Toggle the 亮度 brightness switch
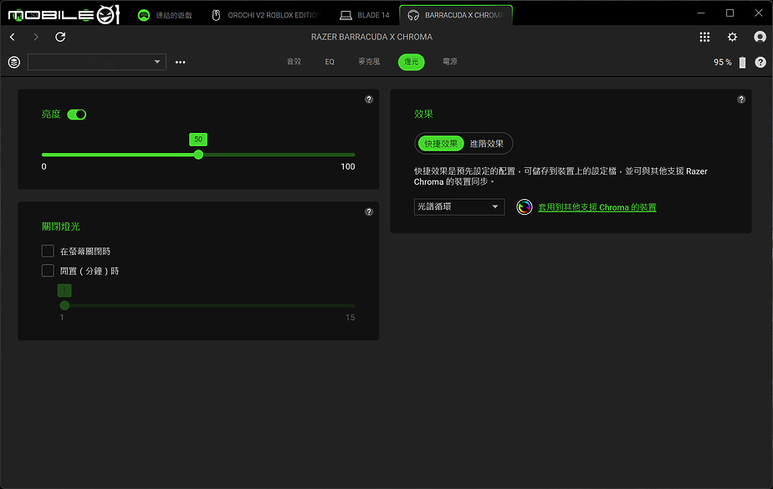 (x=76, y=115)
